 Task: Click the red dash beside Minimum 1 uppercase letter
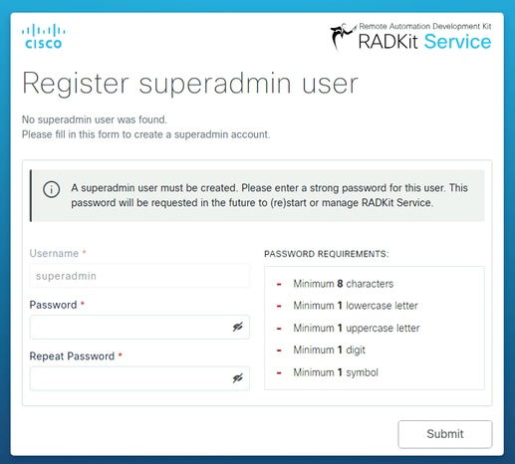pos(279,329)
